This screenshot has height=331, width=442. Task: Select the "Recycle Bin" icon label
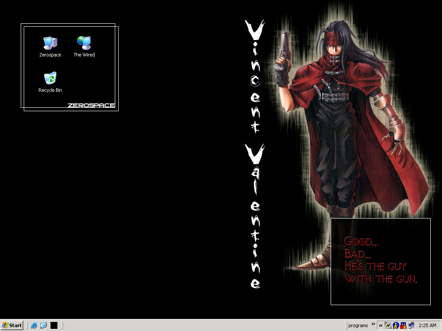50,90
